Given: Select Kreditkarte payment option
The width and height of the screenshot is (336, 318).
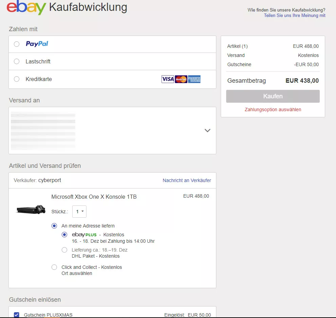Looking at the screenshot, I should [17, 79].
